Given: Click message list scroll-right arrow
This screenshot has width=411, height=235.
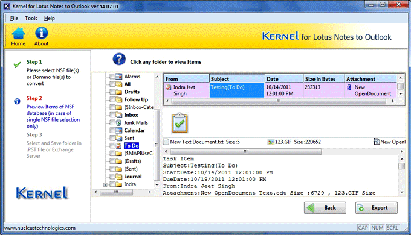Looking at the screenshot, I should click(393, 101).
